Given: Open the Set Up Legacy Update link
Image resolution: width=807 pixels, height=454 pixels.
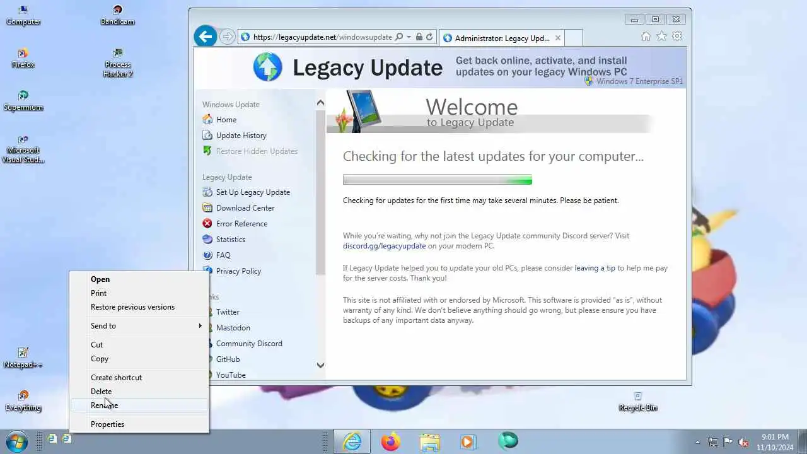Looking at the screenshot, I should 253,192.
